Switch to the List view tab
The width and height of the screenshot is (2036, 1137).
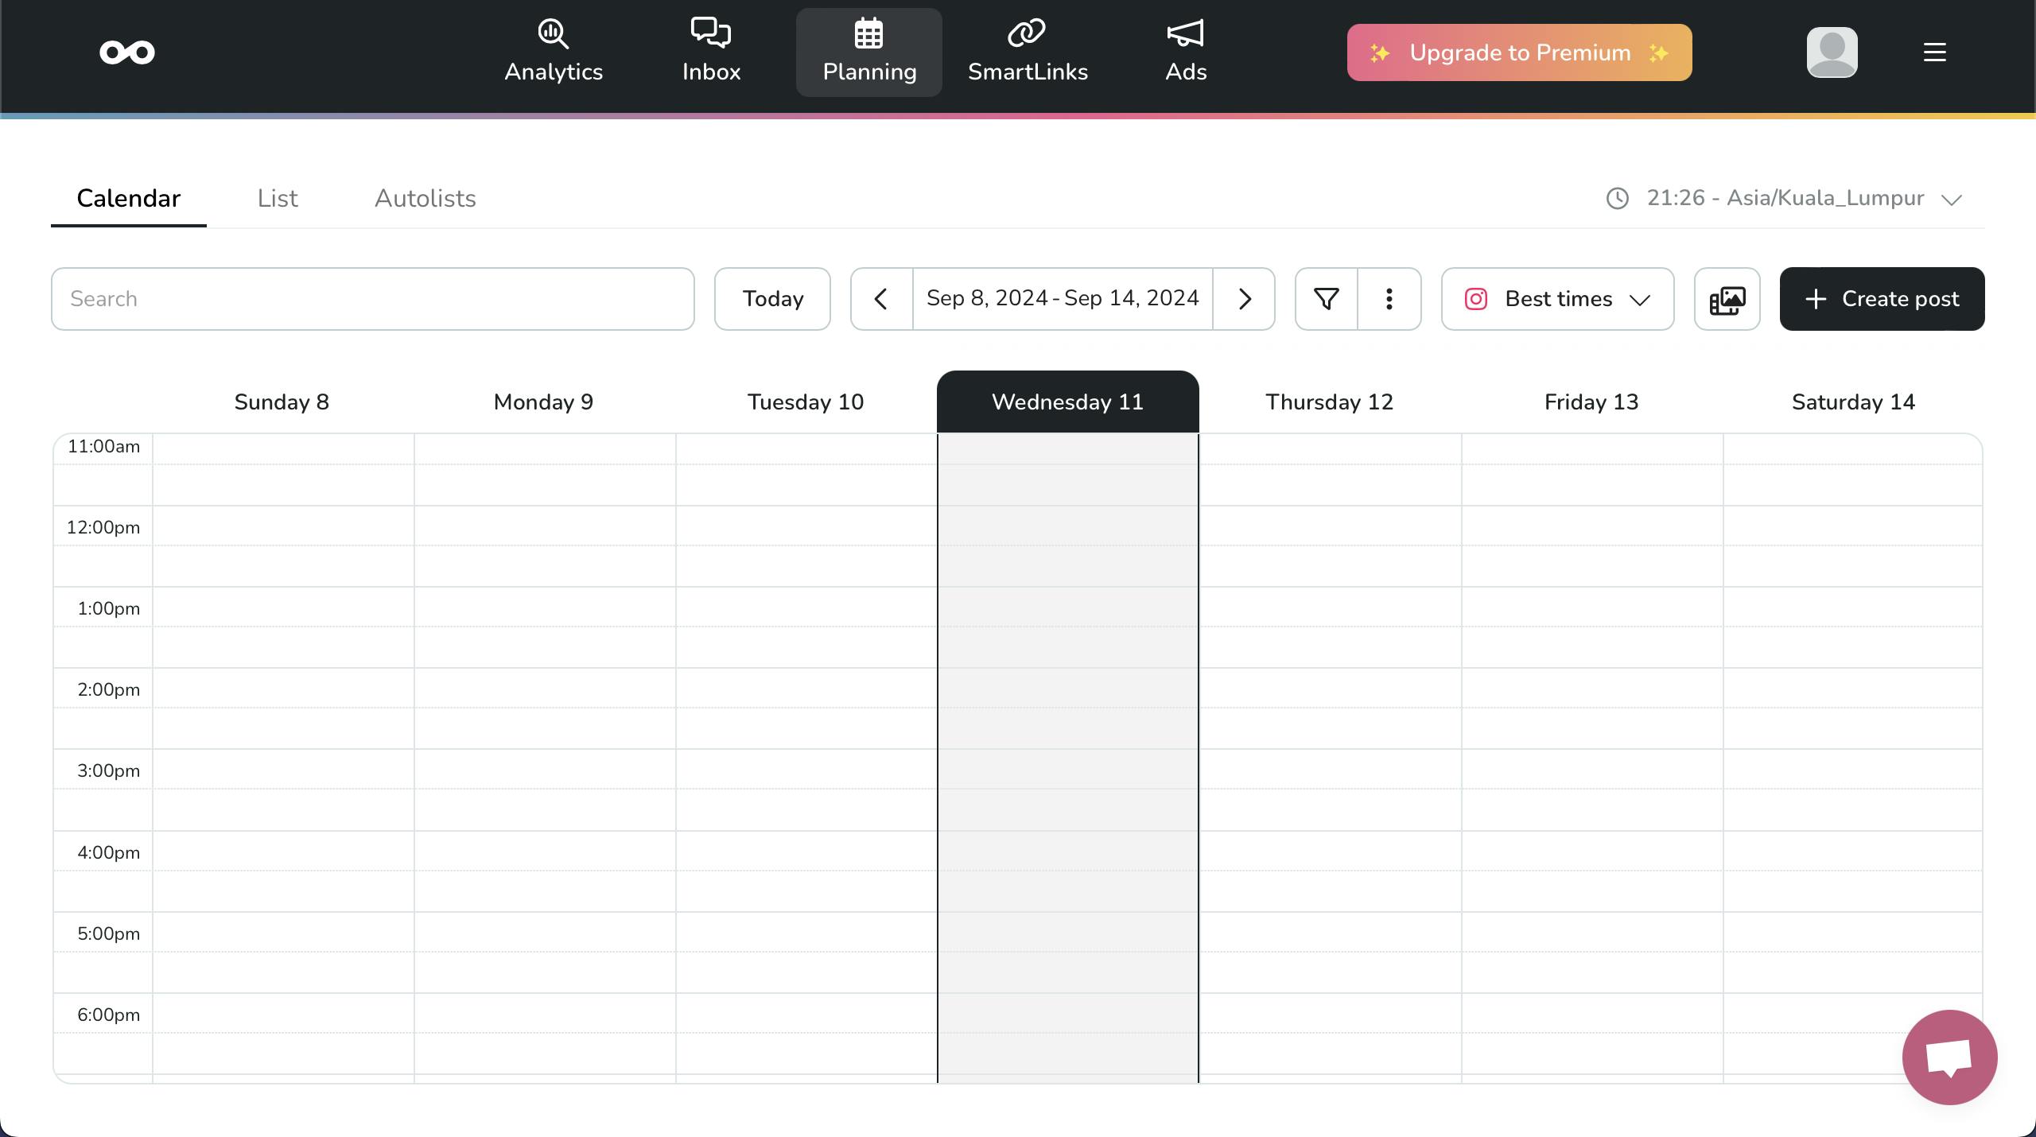point(277,199)
